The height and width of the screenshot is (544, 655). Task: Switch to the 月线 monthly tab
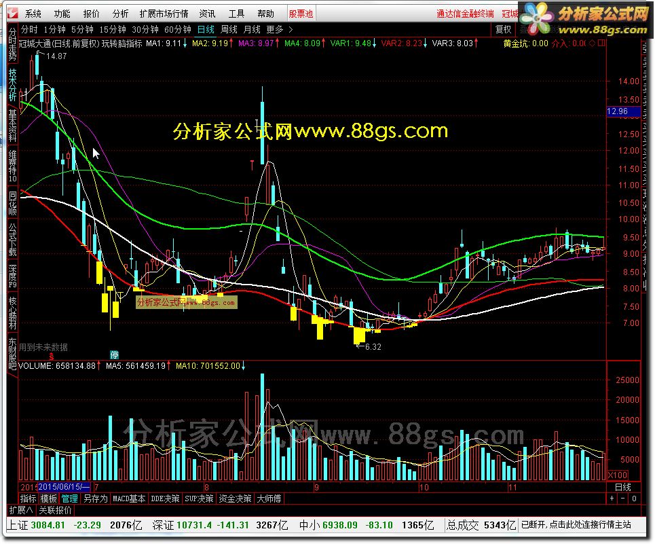(251, 30)
